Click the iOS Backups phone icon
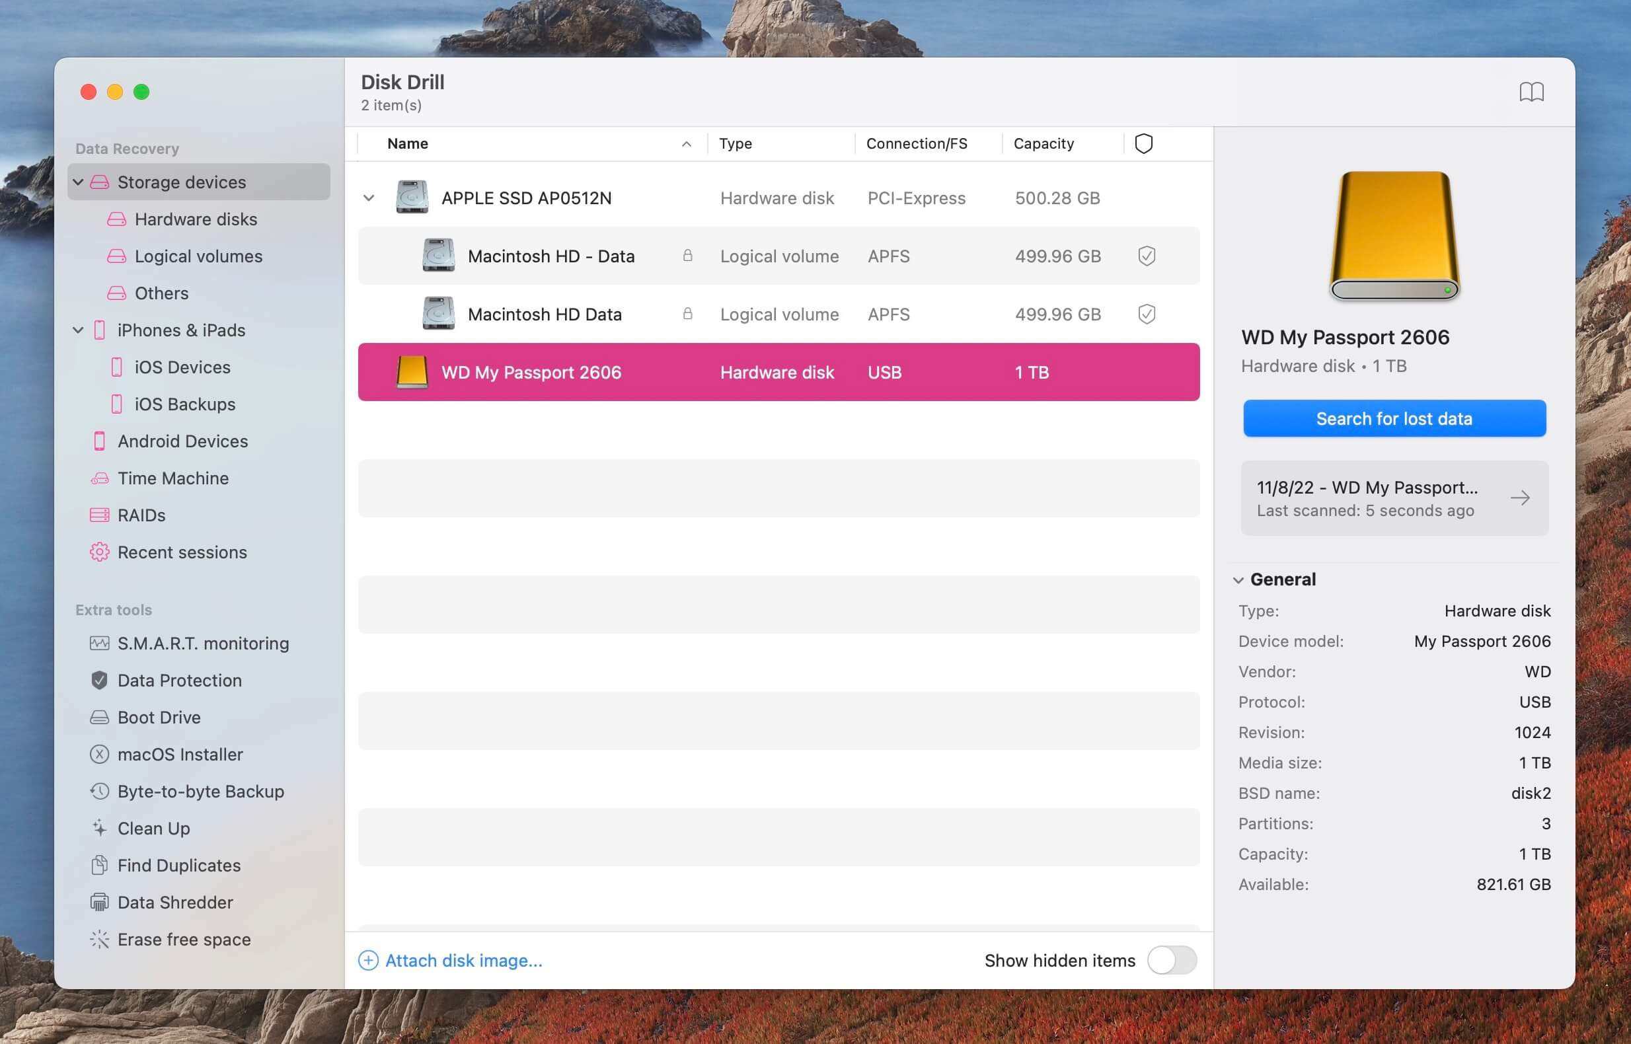The image size is (1631, 1044). 116,404
